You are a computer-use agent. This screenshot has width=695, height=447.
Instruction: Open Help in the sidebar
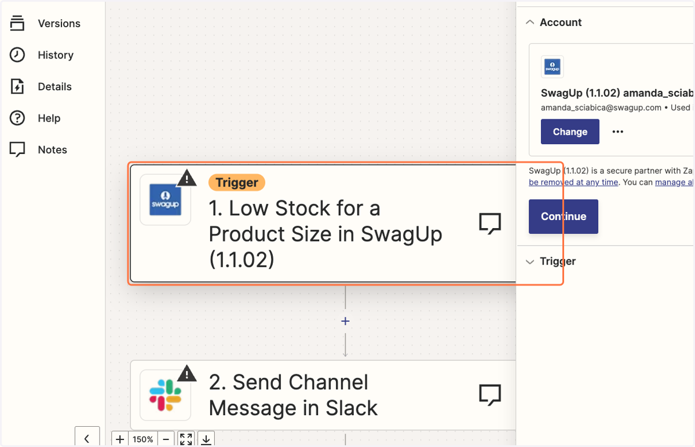tap(35, 118)
